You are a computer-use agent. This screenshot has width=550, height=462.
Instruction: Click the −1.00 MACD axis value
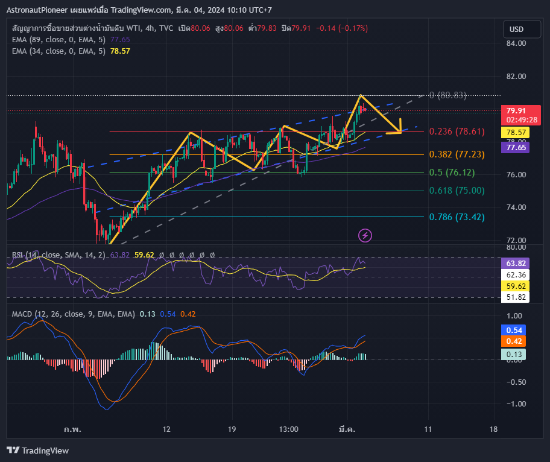tap(516, 403)
